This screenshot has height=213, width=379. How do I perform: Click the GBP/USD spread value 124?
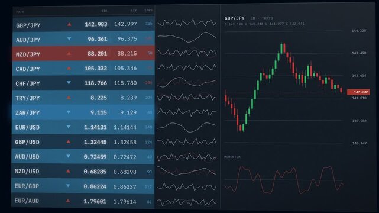click(x=148, y=142)
